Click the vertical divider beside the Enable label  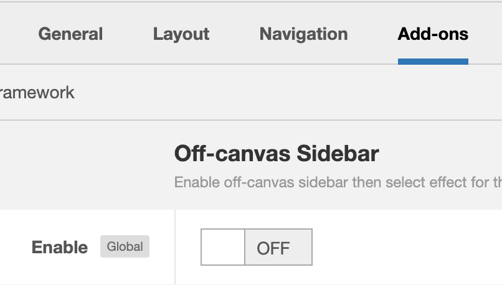coord(175,247)
